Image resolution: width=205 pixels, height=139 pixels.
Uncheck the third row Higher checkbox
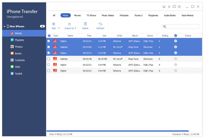tap(49, 53)
